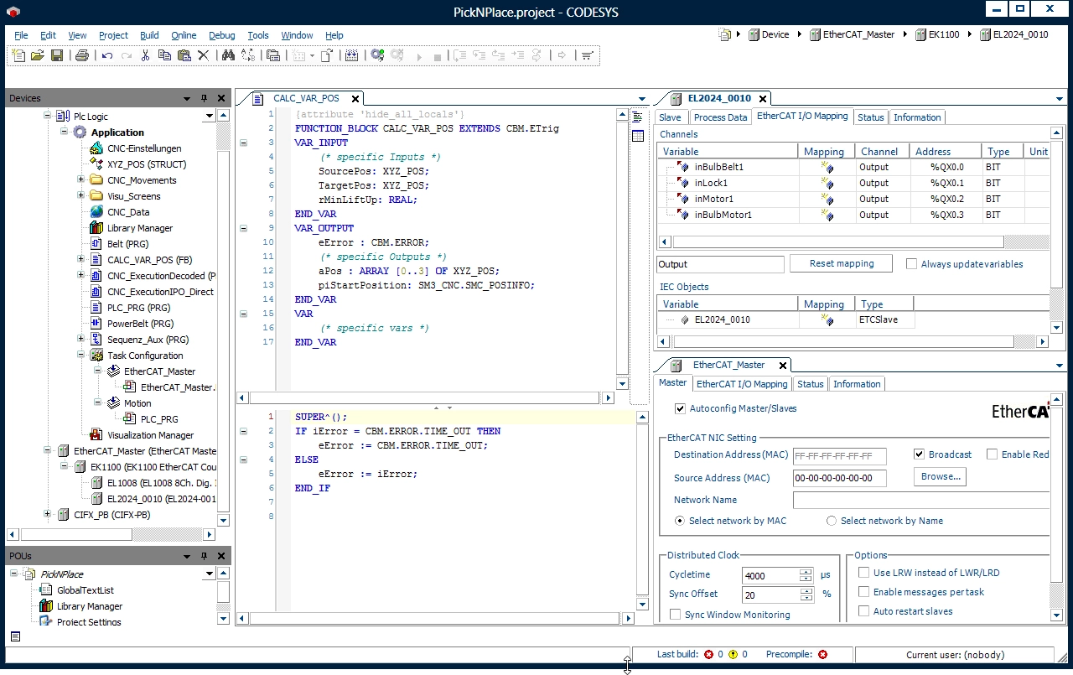
Task: Uncheck Autoconfig Master/Slaves
Action: point(680,408)
